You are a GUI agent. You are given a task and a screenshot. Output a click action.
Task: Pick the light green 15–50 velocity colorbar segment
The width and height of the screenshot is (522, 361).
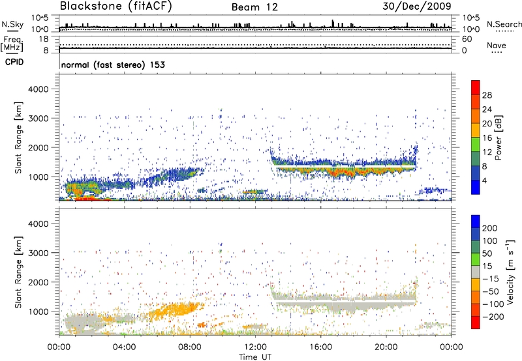pyautogui.click(x=476, y=259)
